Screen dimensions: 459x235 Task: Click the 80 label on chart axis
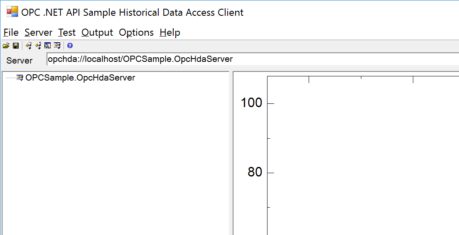tap(255, 172)
